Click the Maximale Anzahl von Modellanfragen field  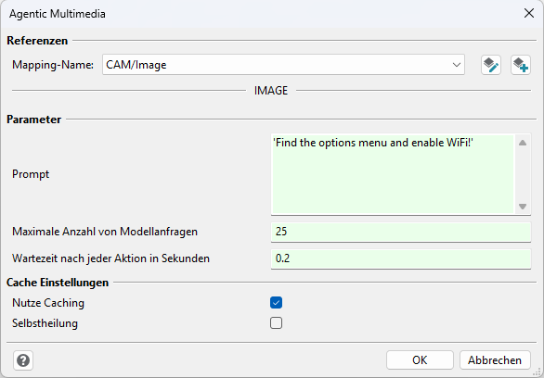[x=401, y=232]
